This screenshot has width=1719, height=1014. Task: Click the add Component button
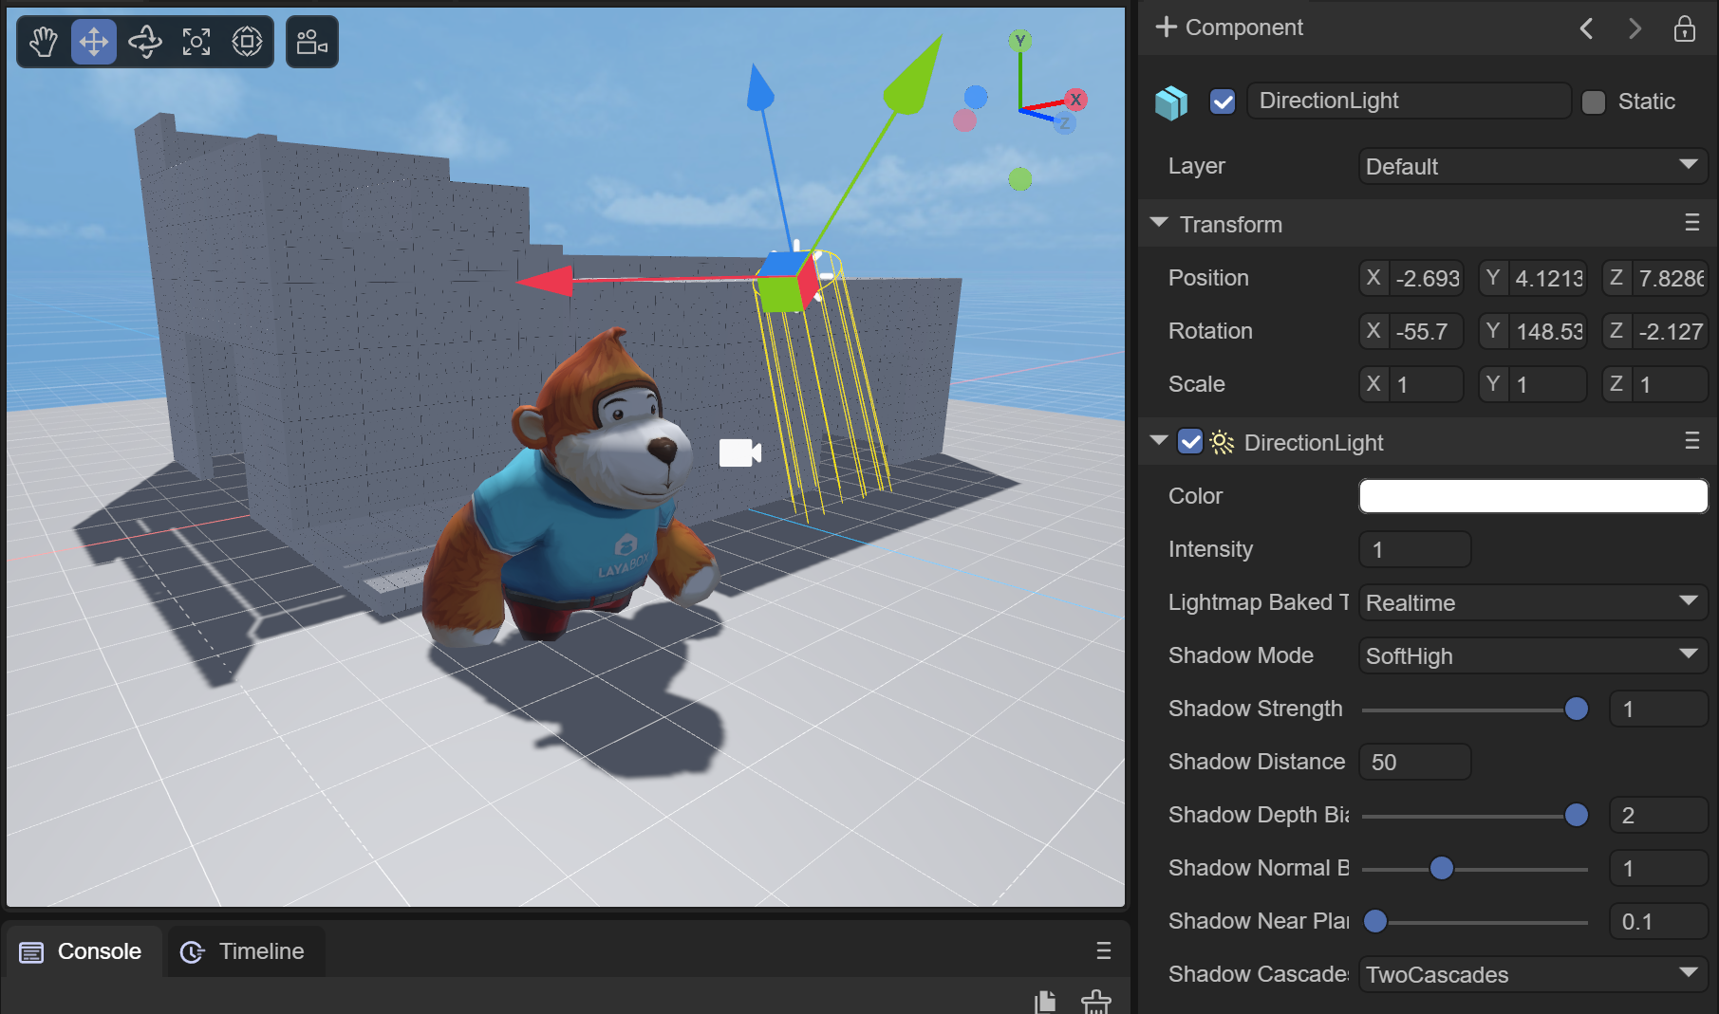coord(1229,28)
